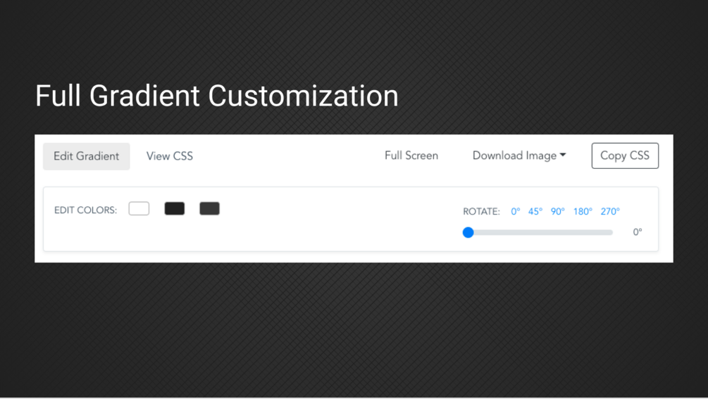Choose the 180° rotation preset
Viewport: 708px width, 399px height.
point(583,211)
